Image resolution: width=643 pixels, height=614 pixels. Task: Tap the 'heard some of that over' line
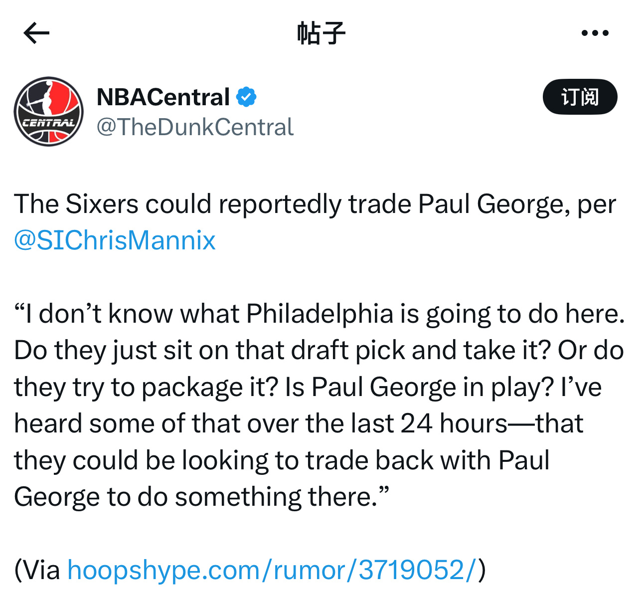299,423
